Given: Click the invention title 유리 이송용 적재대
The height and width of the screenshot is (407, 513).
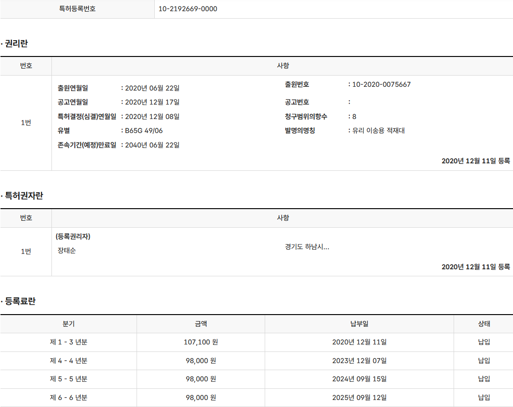Looking at the screenshot, I should click(x=378, y=131).
